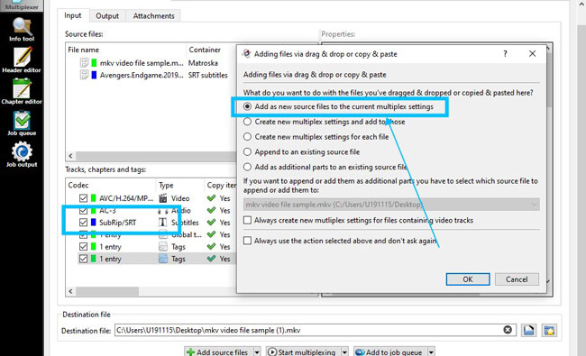
Task: Click the save destination file browse icon
Action: [x=528, y=330]
